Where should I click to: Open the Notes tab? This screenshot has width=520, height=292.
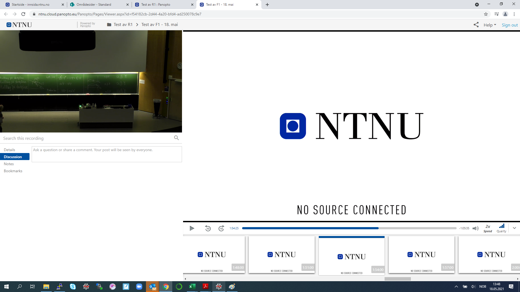(x=9, y=164)
